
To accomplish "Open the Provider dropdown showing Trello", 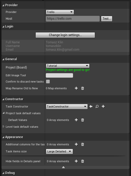I will [x=60, y=12].
